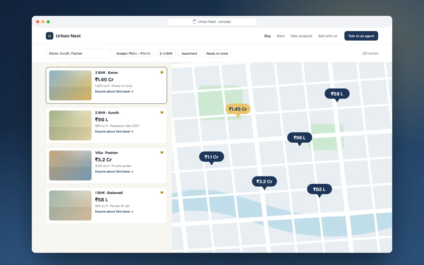This screenshot has width=424, height=265.
Task: Enquire about the 3 BHK Baner home
Action: (114, 91)
